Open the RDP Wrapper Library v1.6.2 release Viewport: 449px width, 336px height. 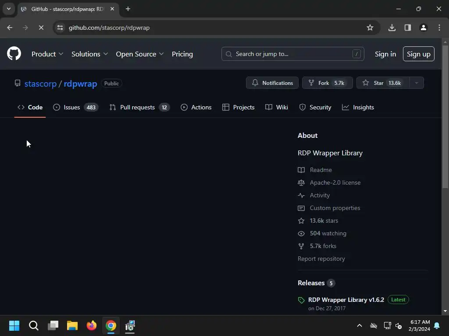(346, 300)
